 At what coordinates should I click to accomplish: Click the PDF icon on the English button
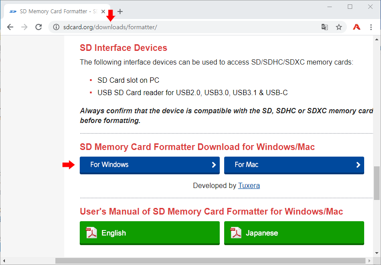92,233
